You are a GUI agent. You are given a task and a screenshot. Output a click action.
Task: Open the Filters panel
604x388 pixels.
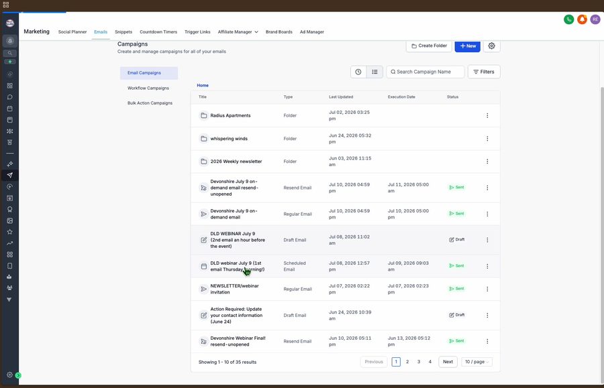point(484,72)
